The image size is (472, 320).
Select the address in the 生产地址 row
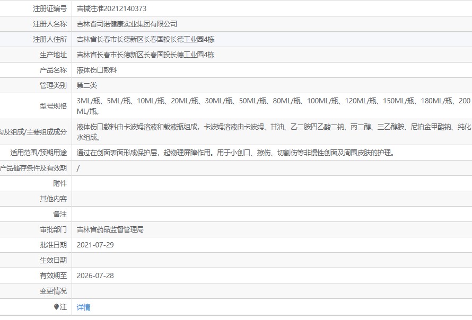[x=145, y=55]
